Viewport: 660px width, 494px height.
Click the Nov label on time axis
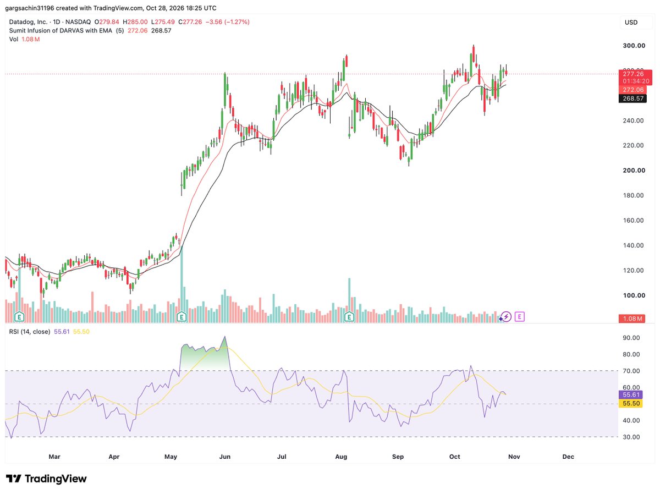(513, 457)
